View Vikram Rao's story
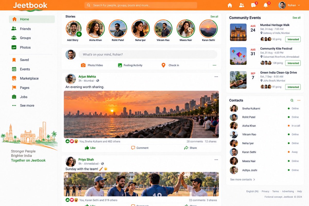This screenshot has height=206, width=309. [x=163, y=29]
